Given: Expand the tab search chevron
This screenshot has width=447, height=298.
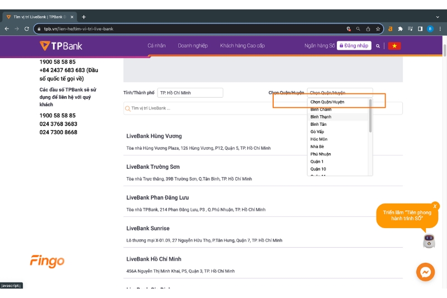Looking at the screenshot, I should point(438,17).
